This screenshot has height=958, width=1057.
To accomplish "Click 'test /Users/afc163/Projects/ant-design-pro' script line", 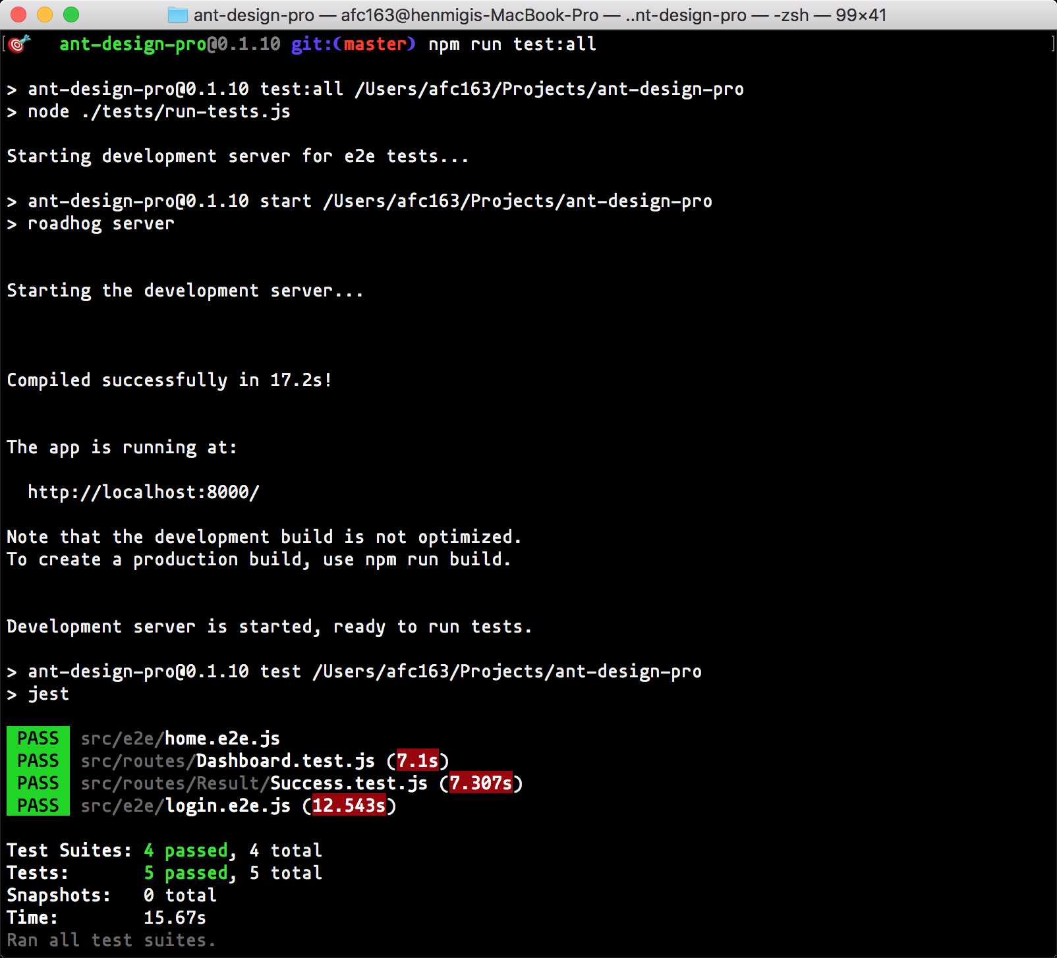I will click(x=354, y=671).
